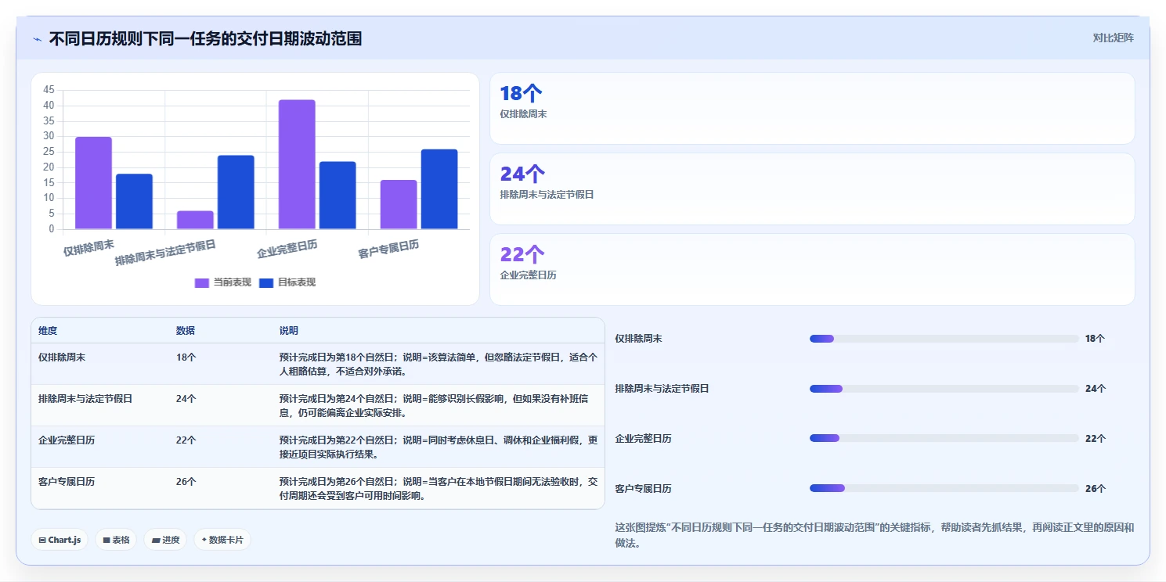Click the header icon beside the title
The height and width of the screenshot is (582, 1166).
pos(38,39)
